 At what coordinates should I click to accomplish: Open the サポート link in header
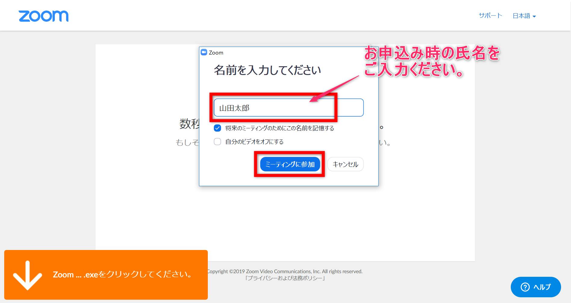tap(490, 16)
